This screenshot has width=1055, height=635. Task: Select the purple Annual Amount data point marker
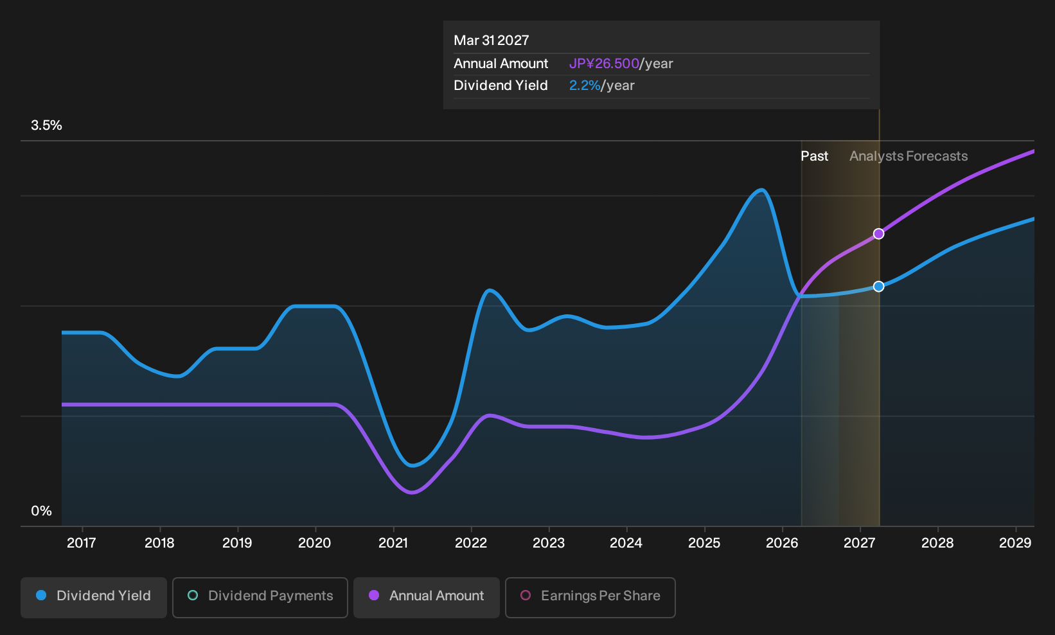click(x=878, y=234)
